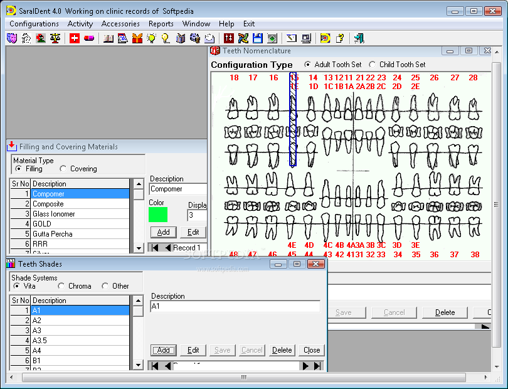Click the blue floppy disk icon
The image size is (508, 389).
(258, 38)
